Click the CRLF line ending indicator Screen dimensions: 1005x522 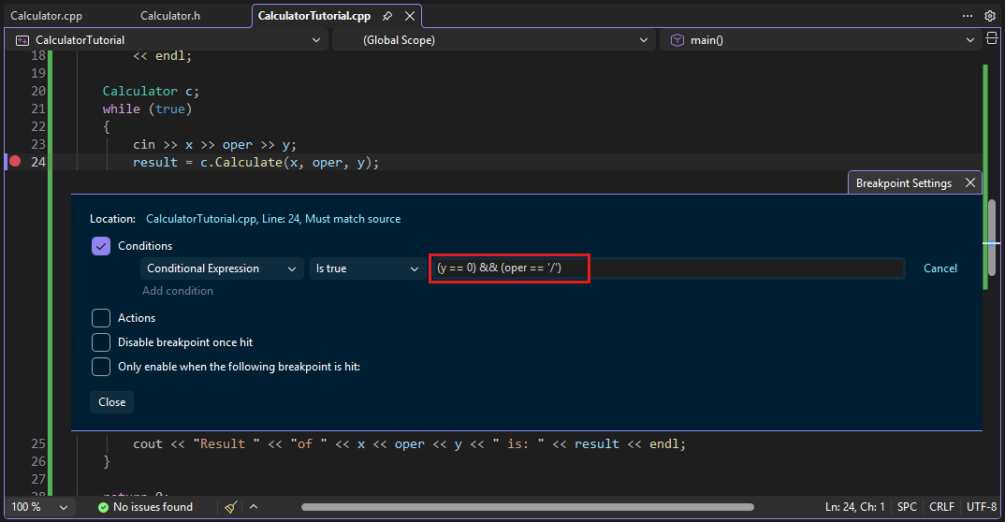pos(941,507)
